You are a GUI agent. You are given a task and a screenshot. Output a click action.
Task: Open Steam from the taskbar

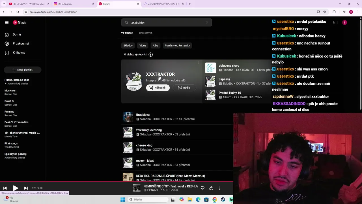[x=223, y=199]
